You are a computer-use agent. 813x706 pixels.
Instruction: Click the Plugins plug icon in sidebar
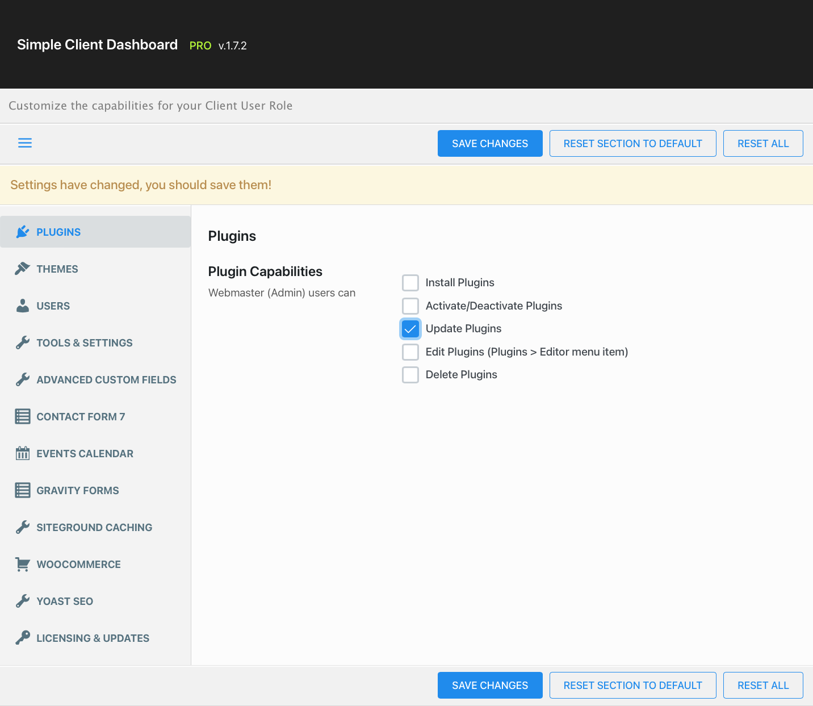(23, 231)
